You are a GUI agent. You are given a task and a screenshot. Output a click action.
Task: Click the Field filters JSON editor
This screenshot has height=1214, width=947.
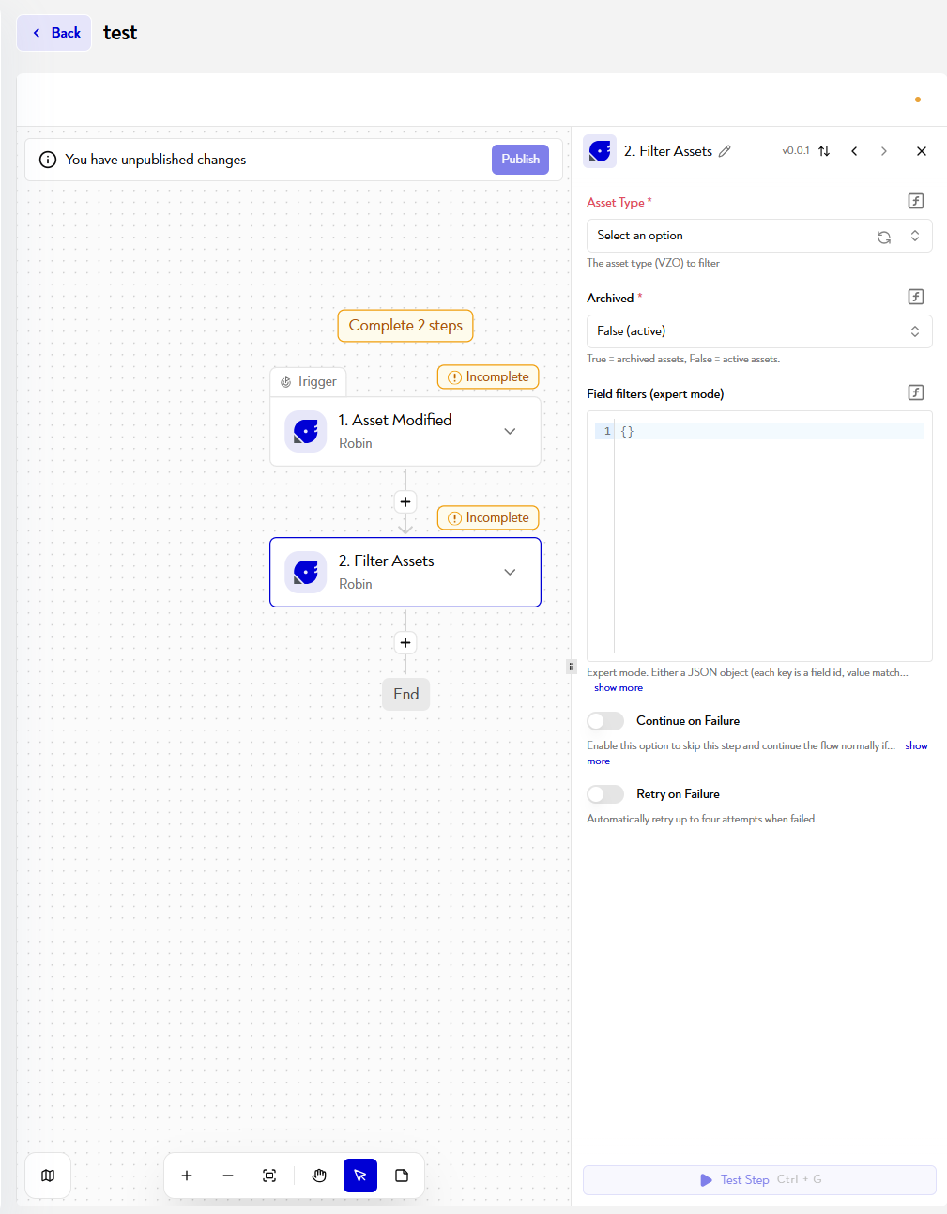(759, 536)
